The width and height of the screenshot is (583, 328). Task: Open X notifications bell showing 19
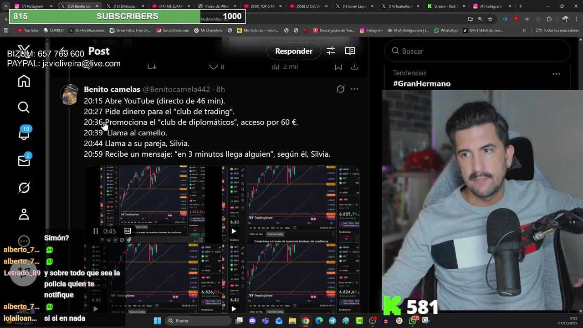[24, 134]
